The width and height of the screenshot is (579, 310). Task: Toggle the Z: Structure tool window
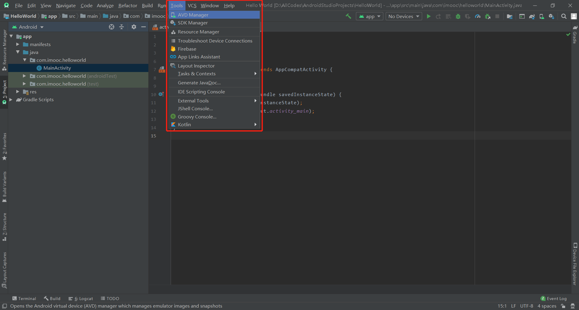4,227
